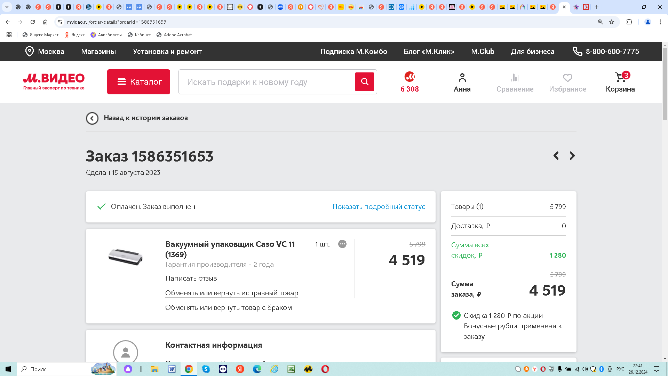This screenshot has height=376, width=668.
Task: Open the apps grid bookmark icon
Action: tap(9, 35)
